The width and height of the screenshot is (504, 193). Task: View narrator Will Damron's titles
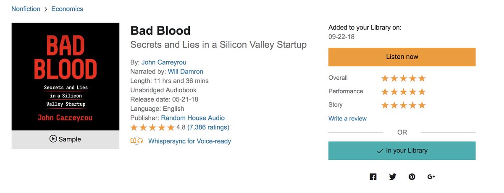click(x=185, y=71)
